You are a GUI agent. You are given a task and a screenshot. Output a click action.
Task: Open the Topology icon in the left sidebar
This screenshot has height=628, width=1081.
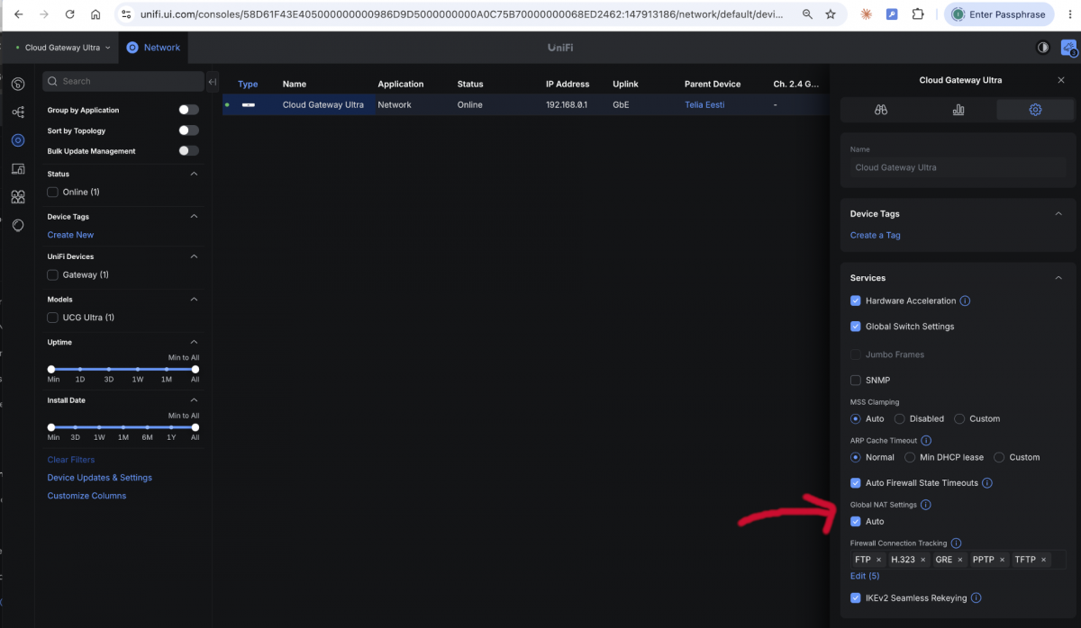coord(18,112)
